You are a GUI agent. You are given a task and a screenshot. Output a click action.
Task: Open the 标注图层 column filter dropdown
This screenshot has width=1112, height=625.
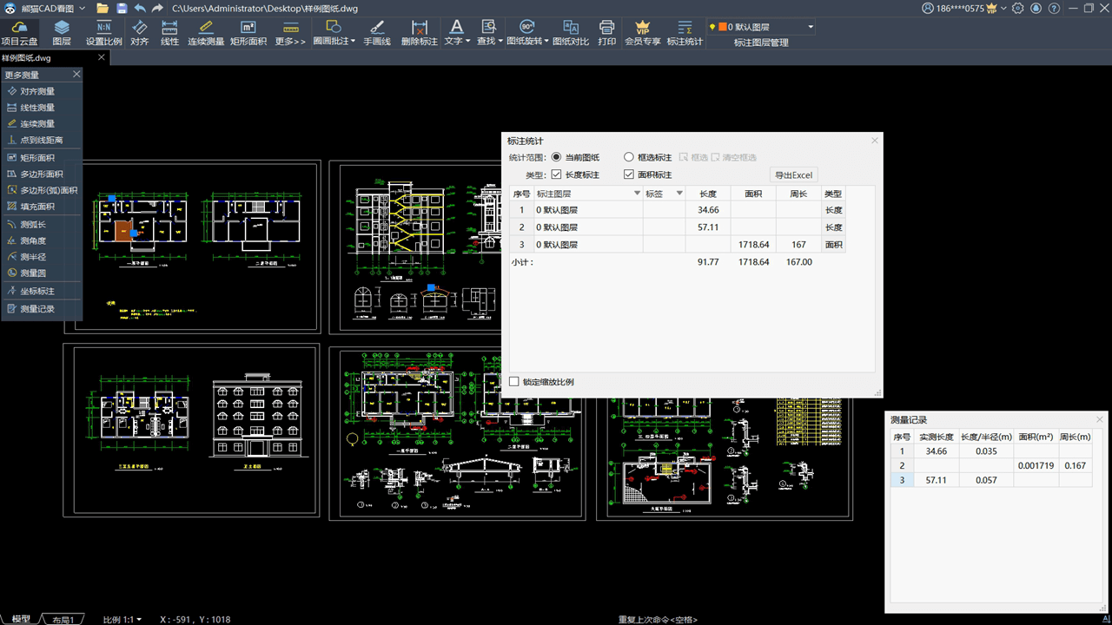point(637,194)
